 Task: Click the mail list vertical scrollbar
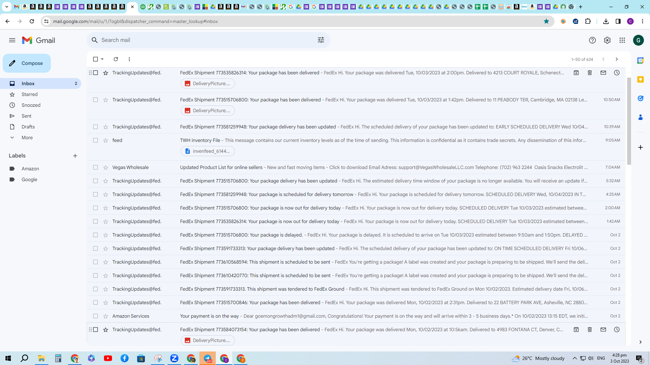pos(629,121)
